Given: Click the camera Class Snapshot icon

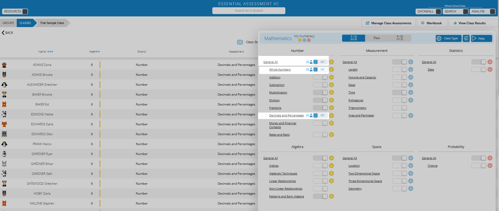Looking at the screenshot, I should pyautogui.click(x=240, y=42).
